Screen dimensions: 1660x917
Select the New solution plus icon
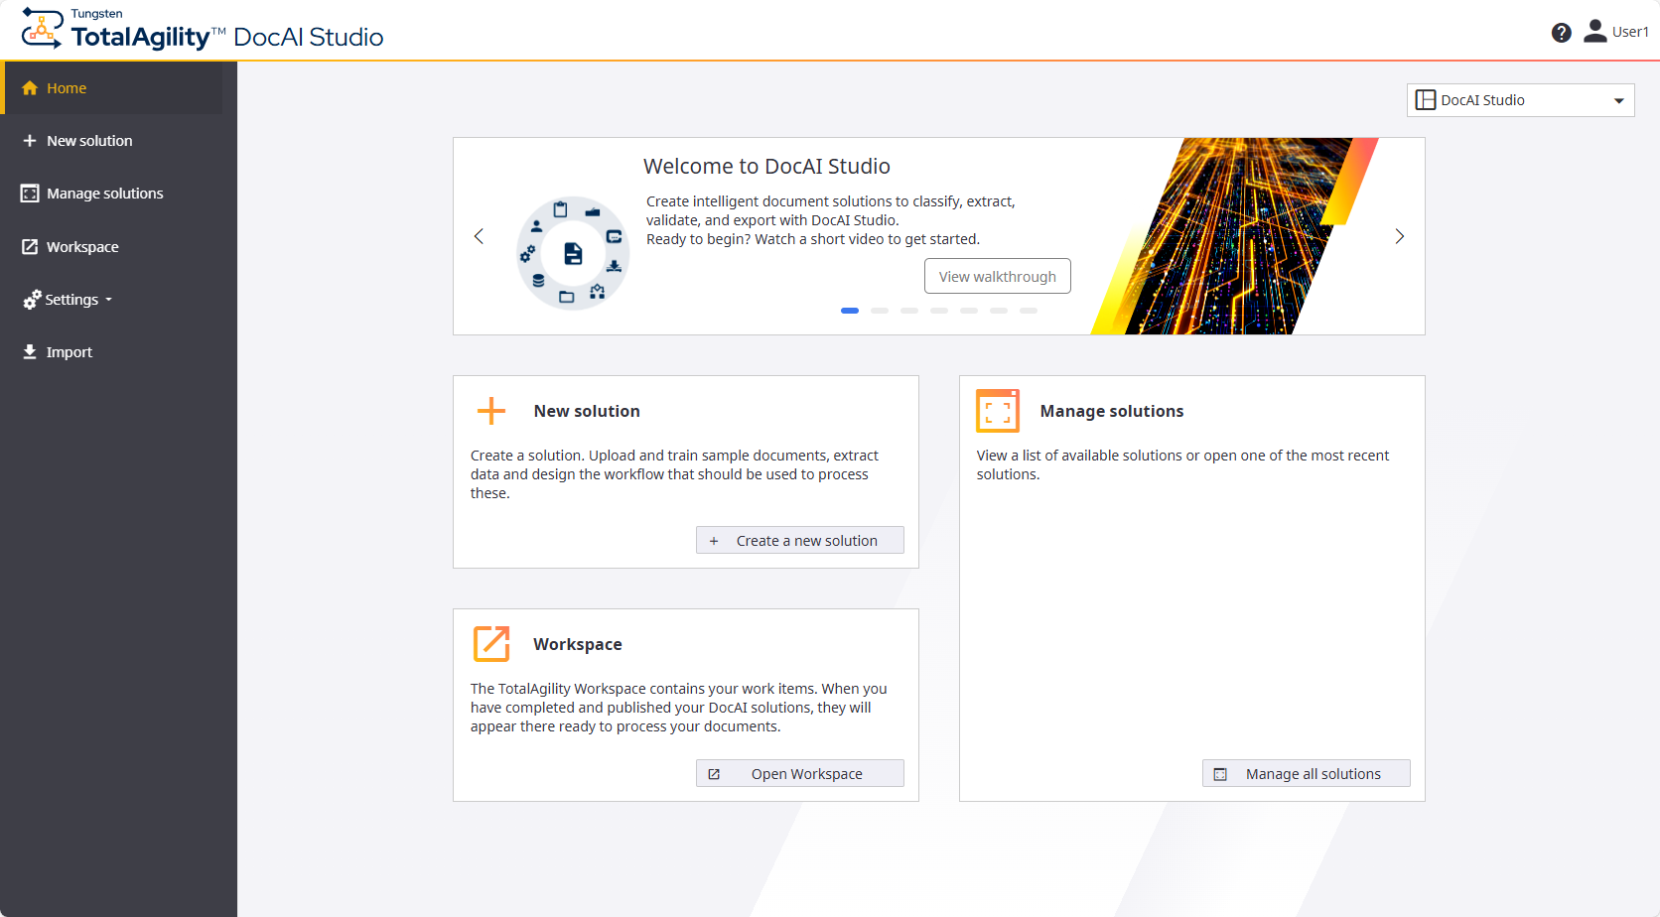pyautogui.click(x=29, y=140)
